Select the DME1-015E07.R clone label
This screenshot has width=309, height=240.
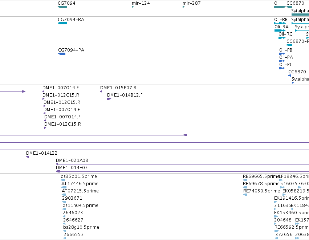coord(118,88)
